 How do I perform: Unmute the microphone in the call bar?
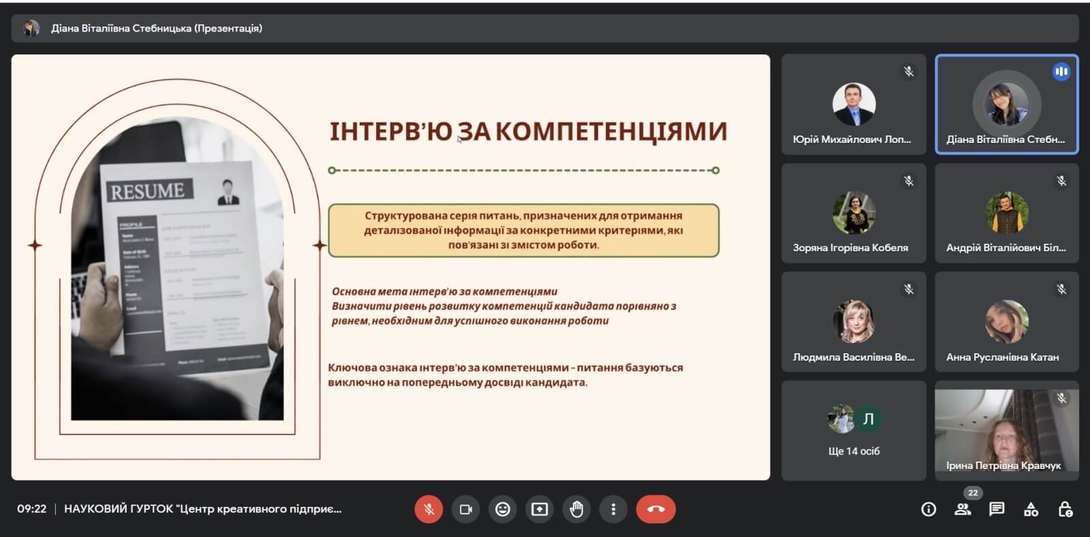(x=429, y=509)
